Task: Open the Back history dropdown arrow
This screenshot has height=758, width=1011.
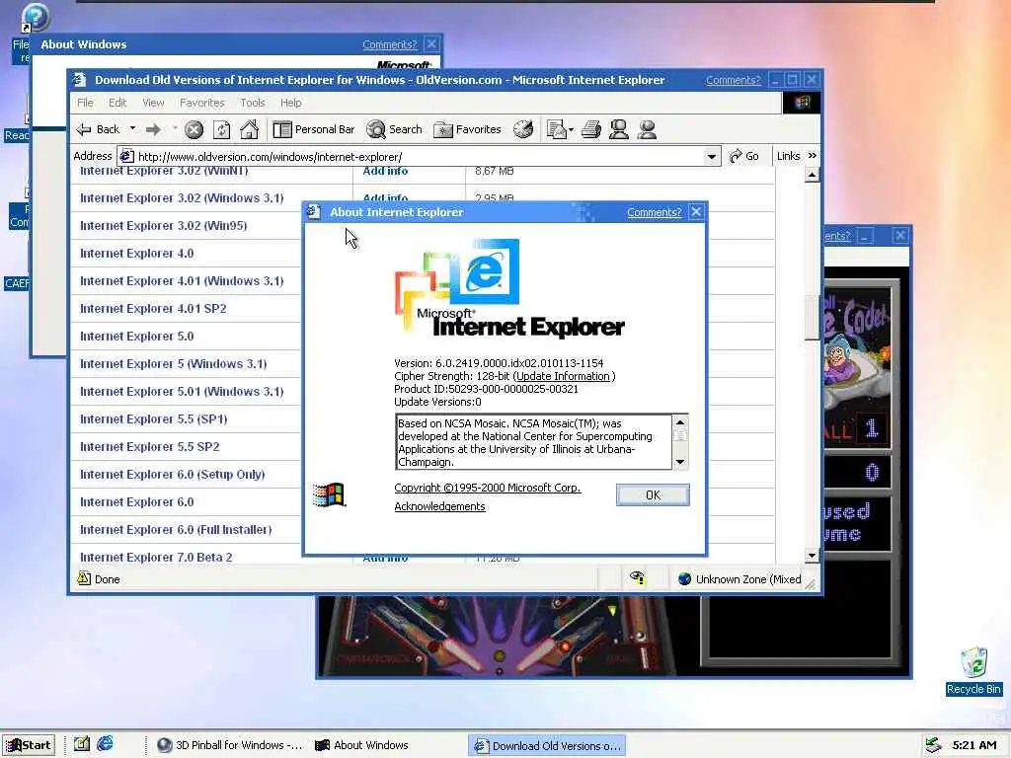Action: click(x=133, y=128)
